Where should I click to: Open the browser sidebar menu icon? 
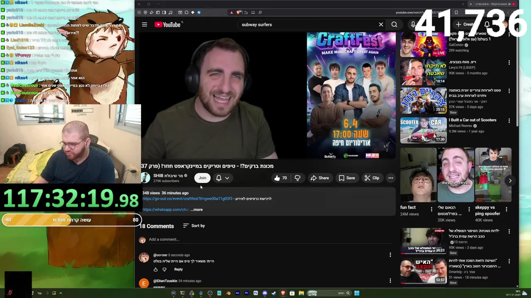tap(139, 12)
